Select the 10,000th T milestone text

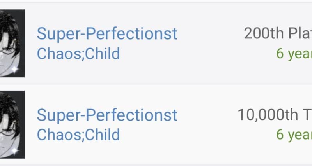coord(275,115)
